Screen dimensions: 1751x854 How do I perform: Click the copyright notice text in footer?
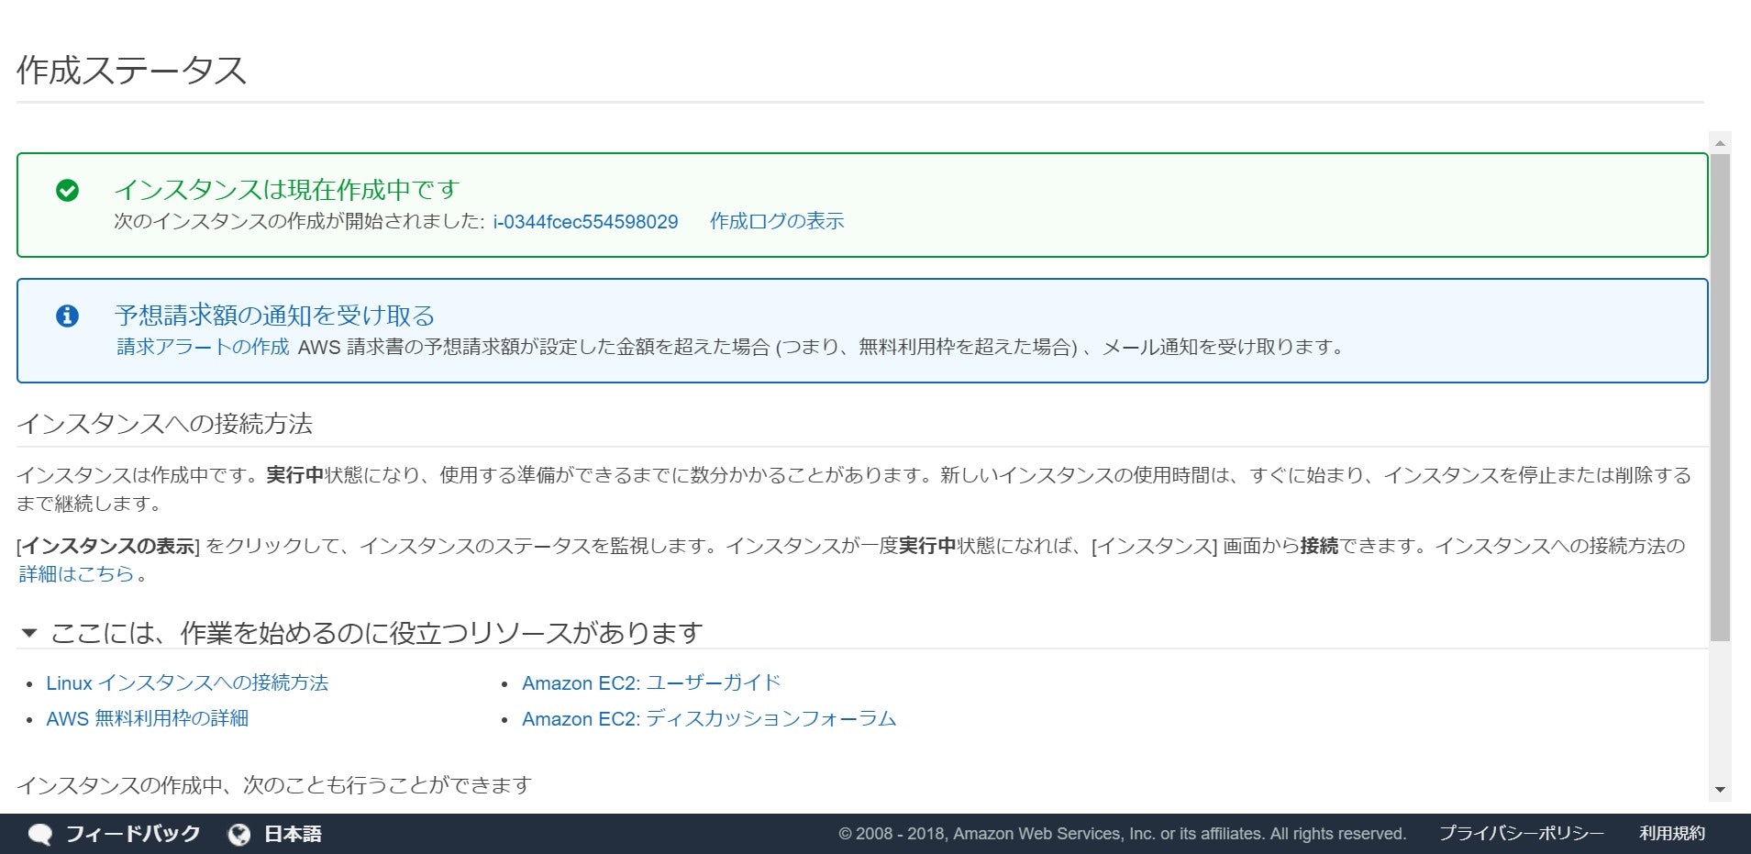(1122, 834)
